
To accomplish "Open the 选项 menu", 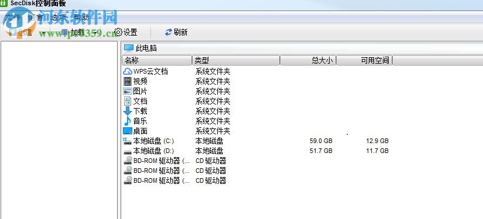I will [59, 17].
